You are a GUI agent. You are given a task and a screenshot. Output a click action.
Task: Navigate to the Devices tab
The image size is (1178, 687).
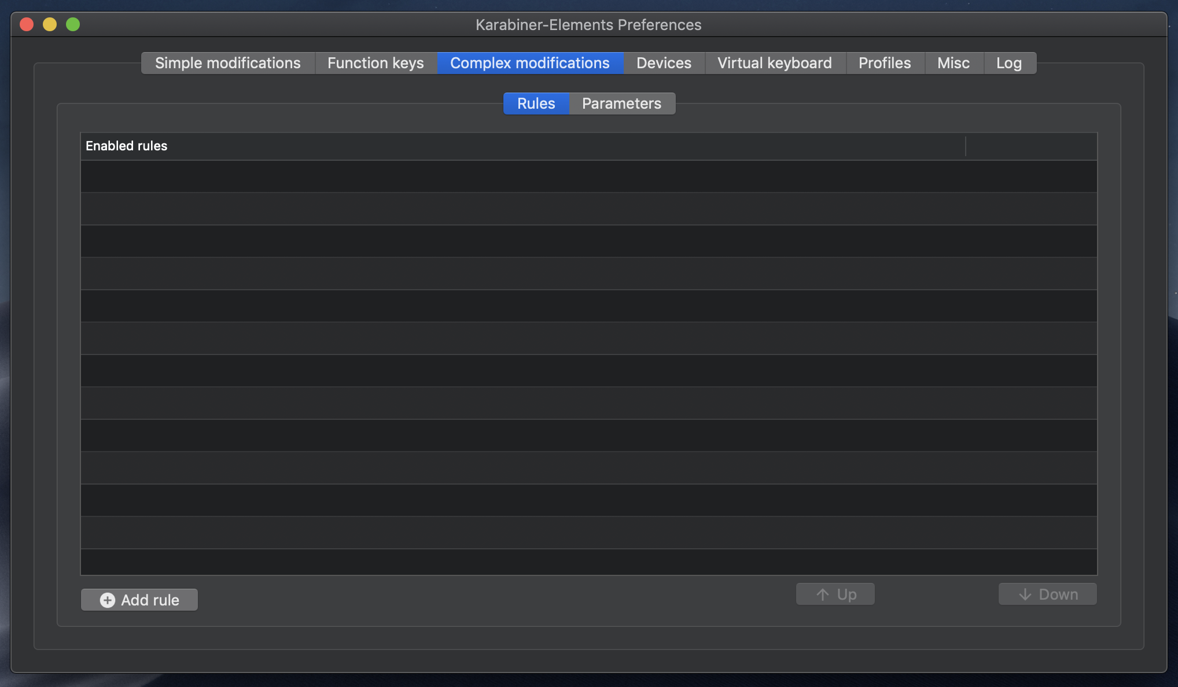664,61
